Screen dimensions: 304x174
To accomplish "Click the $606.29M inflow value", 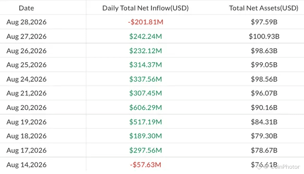I will tap(145, 107).
